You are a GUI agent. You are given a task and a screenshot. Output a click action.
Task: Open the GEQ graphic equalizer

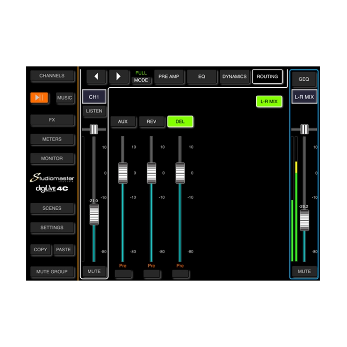pos(304,79)
